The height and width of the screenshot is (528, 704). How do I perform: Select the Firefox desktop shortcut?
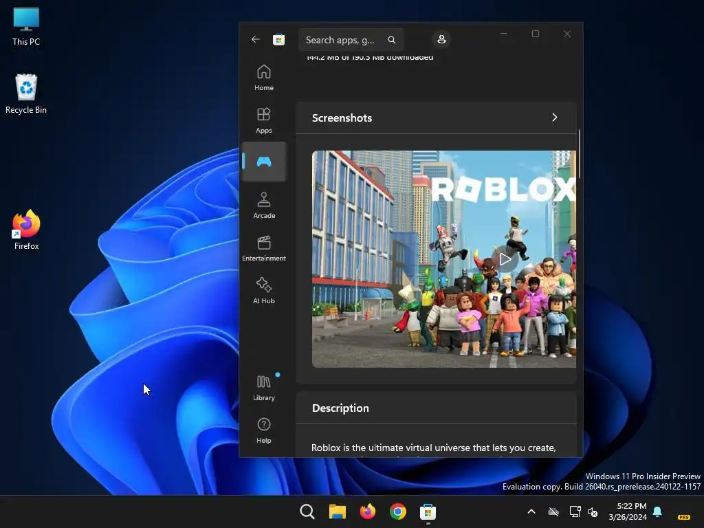(26, 230)
